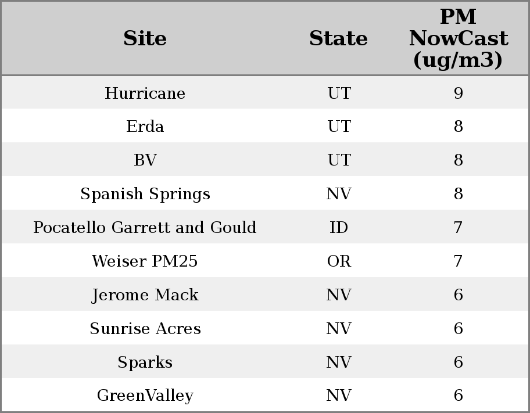The image size is (530, 413).
Task: Click the State column header
Action: coord(338,38)
